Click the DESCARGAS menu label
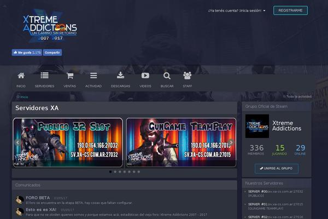The width and height of the screenshot is (328, 219). [120, 86]
